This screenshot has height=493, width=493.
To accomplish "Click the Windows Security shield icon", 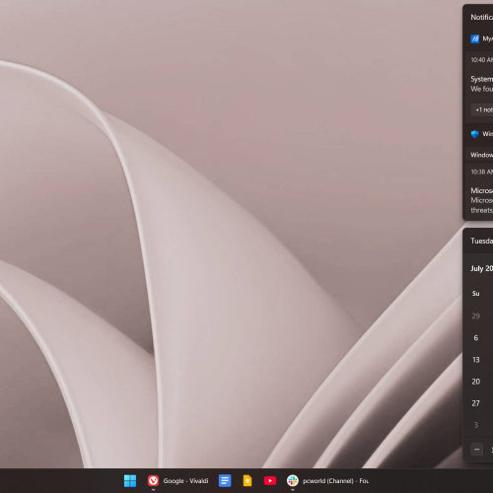I will pyautogui.click(x=475, y=134).
